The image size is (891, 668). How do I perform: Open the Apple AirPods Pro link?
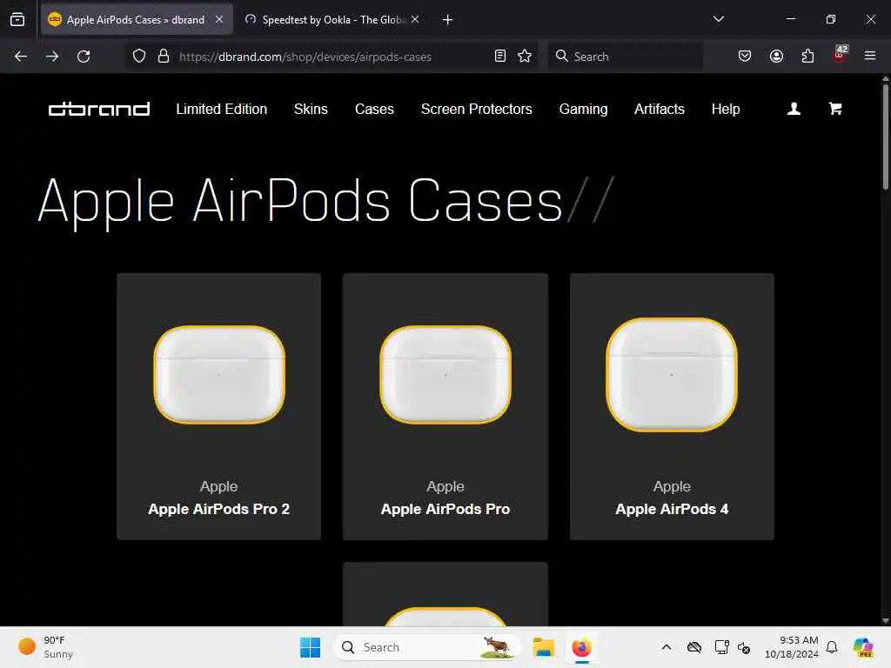[445, 509]
